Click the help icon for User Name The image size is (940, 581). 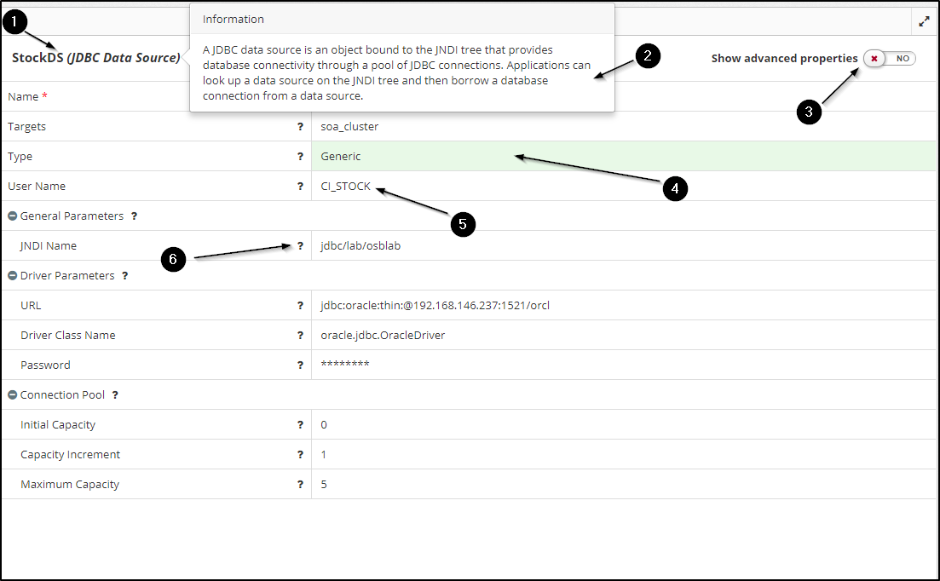[300, 187]
